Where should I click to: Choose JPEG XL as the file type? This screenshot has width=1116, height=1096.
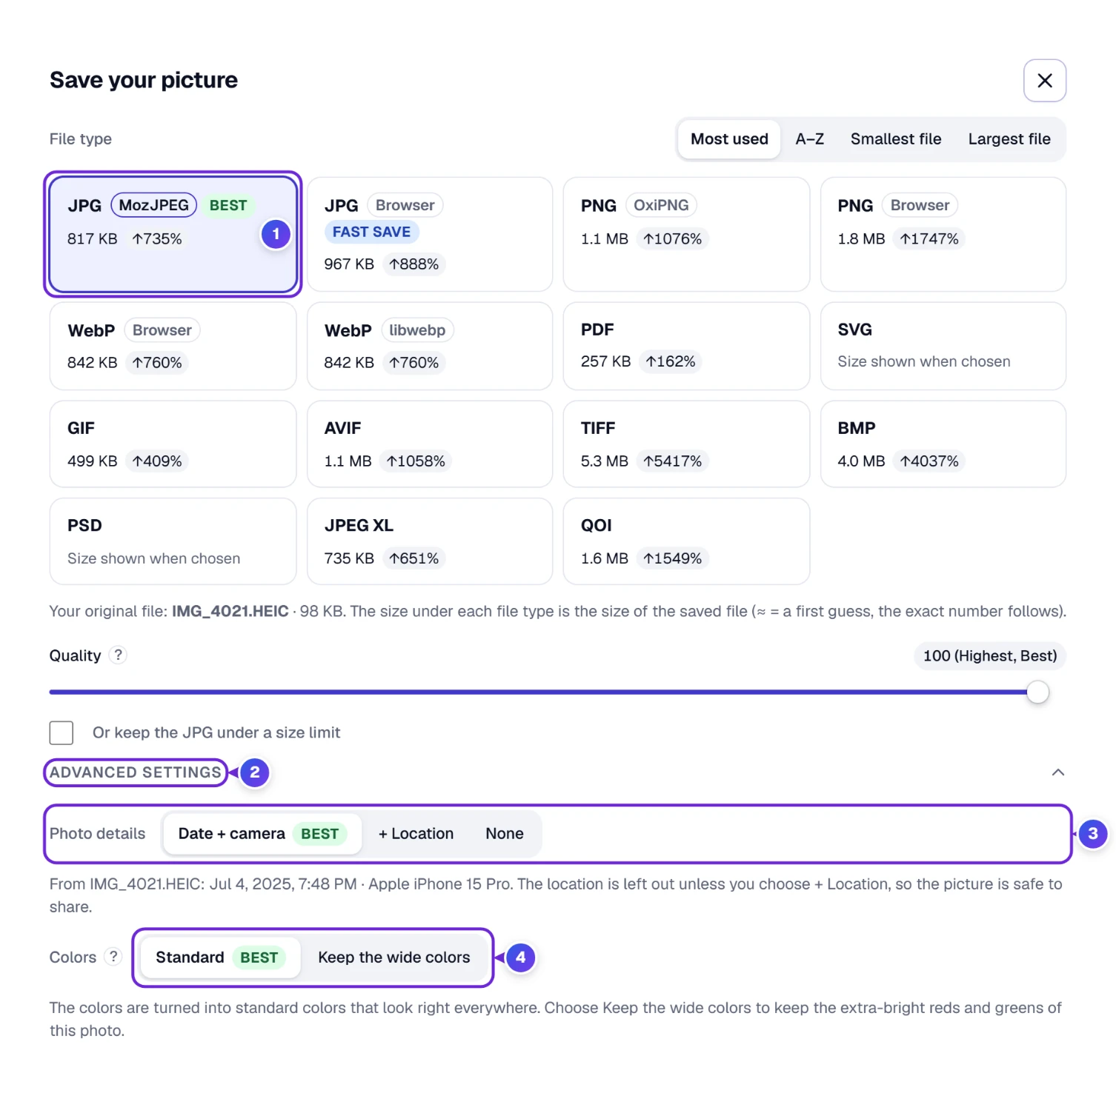click(x=430, y=541)
